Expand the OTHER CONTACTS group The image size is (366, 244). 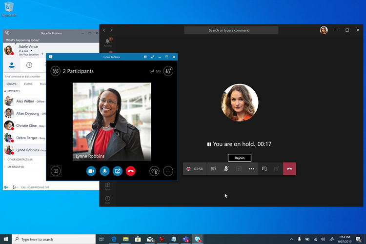(x=5, y=160)
